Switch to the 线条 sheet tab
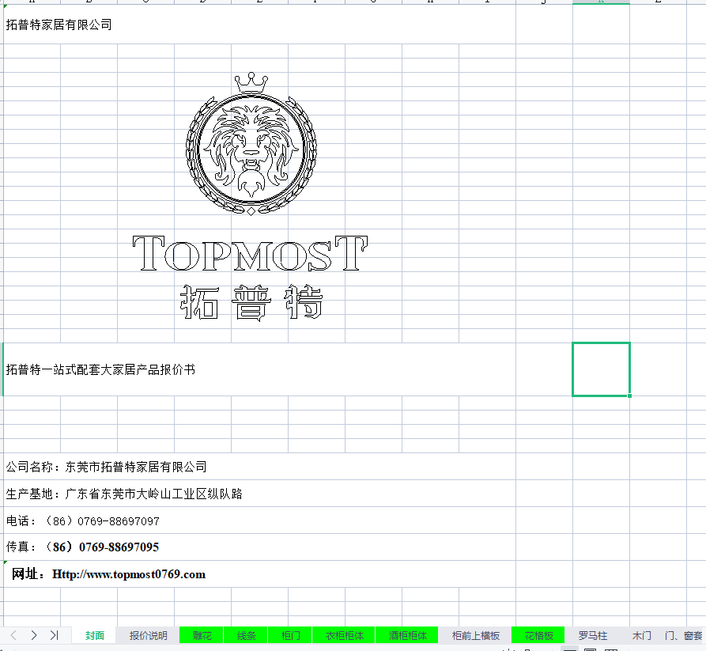This screenshot has height=651, width=706. (x=246, y=635)
